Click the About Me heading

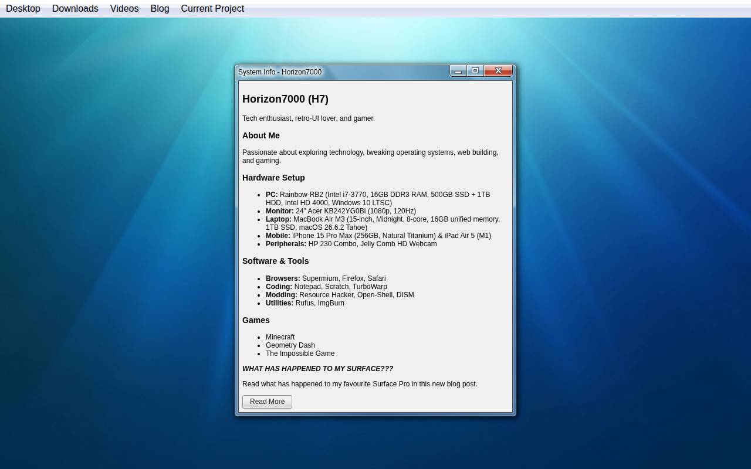pyautogui.click(x=261, y=135)
